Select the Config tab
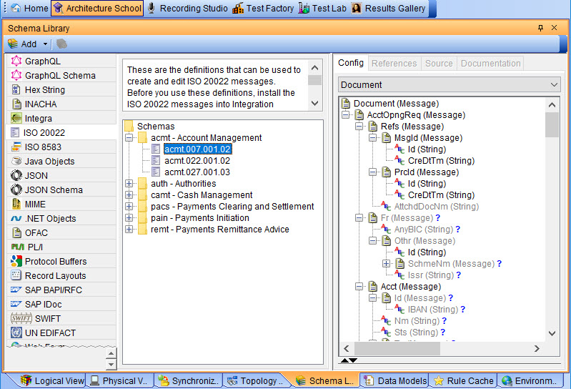This screenshot has height=389, width=571. click(351, 63)
